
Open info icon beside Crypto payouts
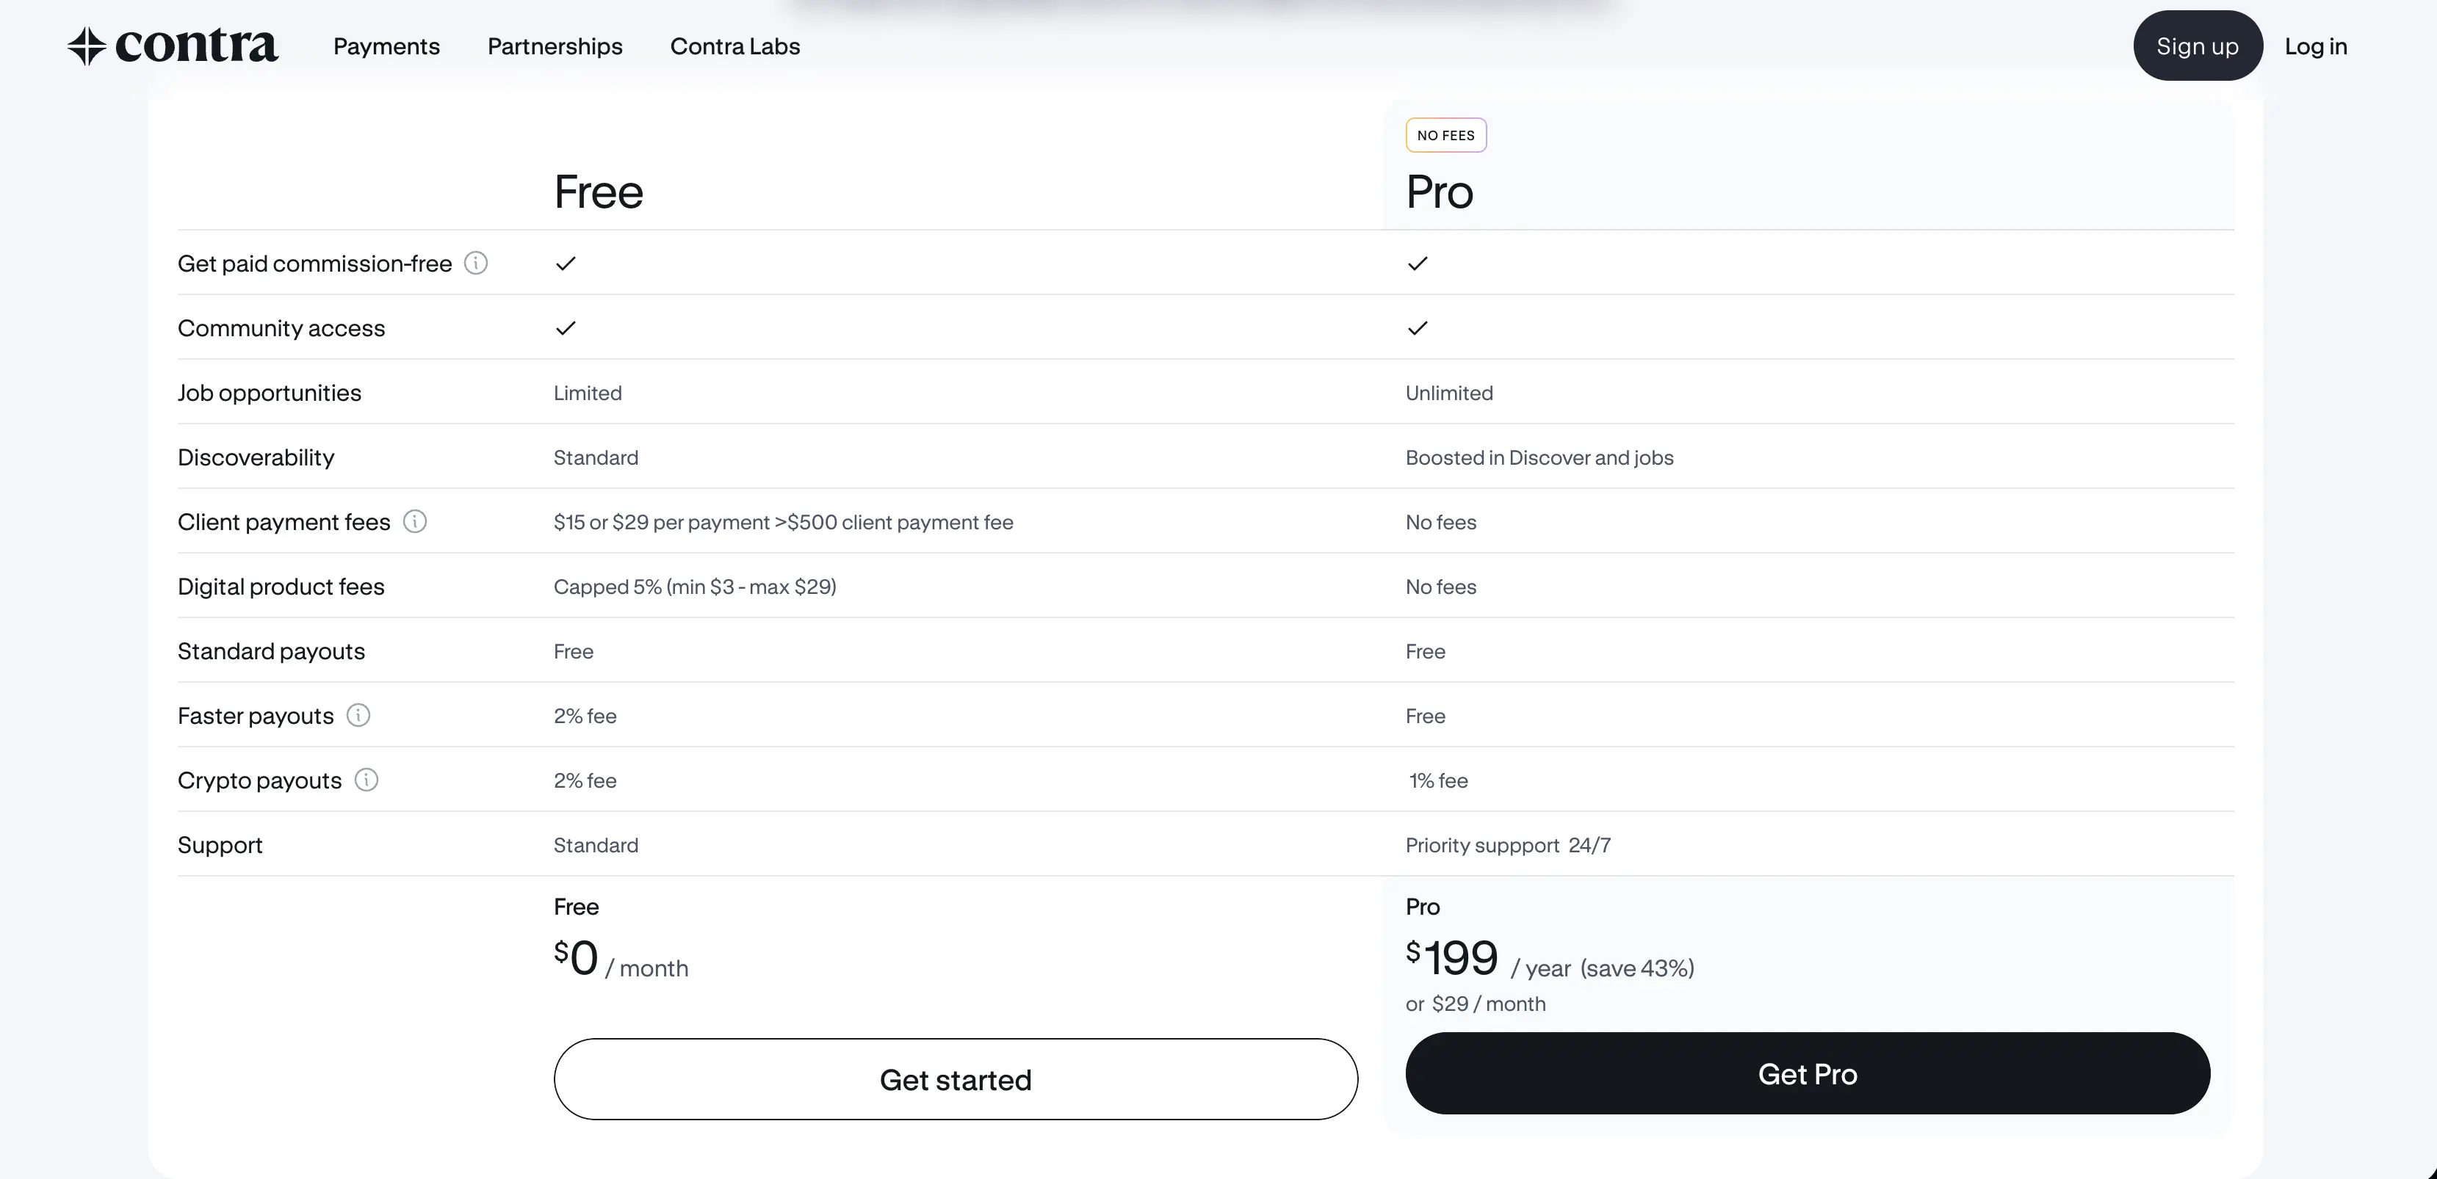click(x=366, y=779)
